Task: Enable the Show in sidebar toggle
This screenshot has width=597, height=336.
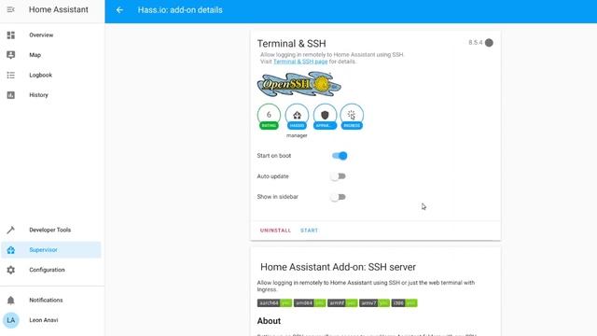Action: point(338,197)
